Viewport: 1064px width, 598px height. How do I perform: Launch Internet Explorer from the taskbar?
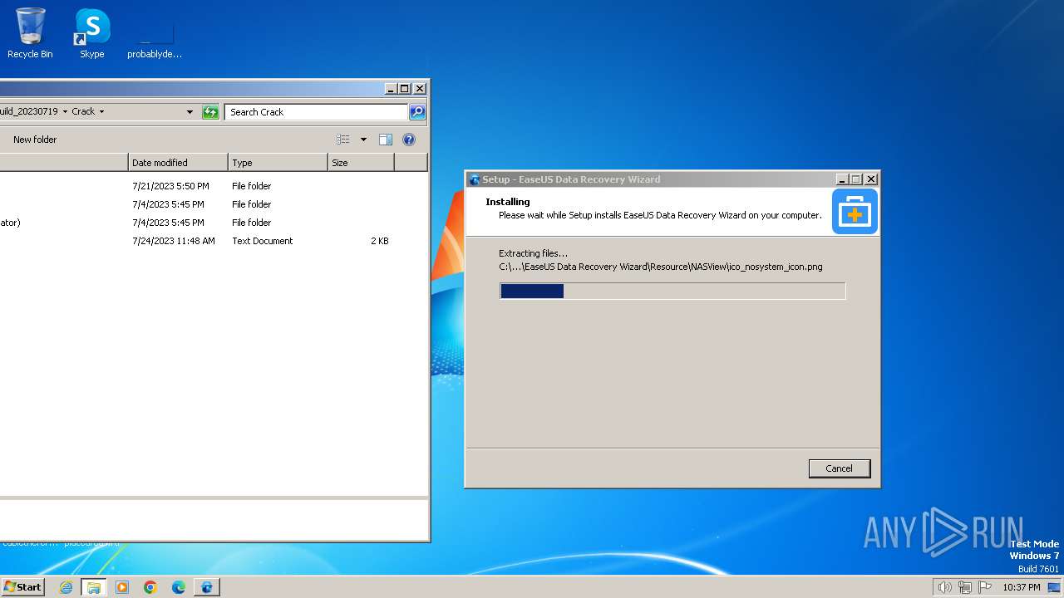point(66,587)
